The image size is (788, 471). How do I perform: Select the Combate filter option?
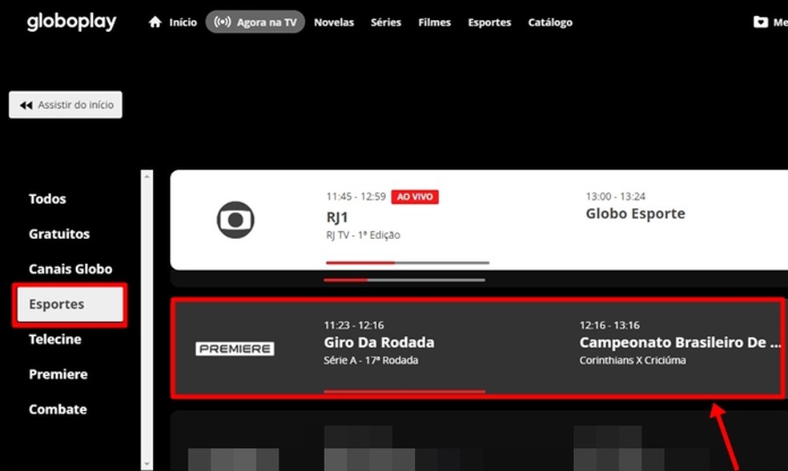point(57,409)
